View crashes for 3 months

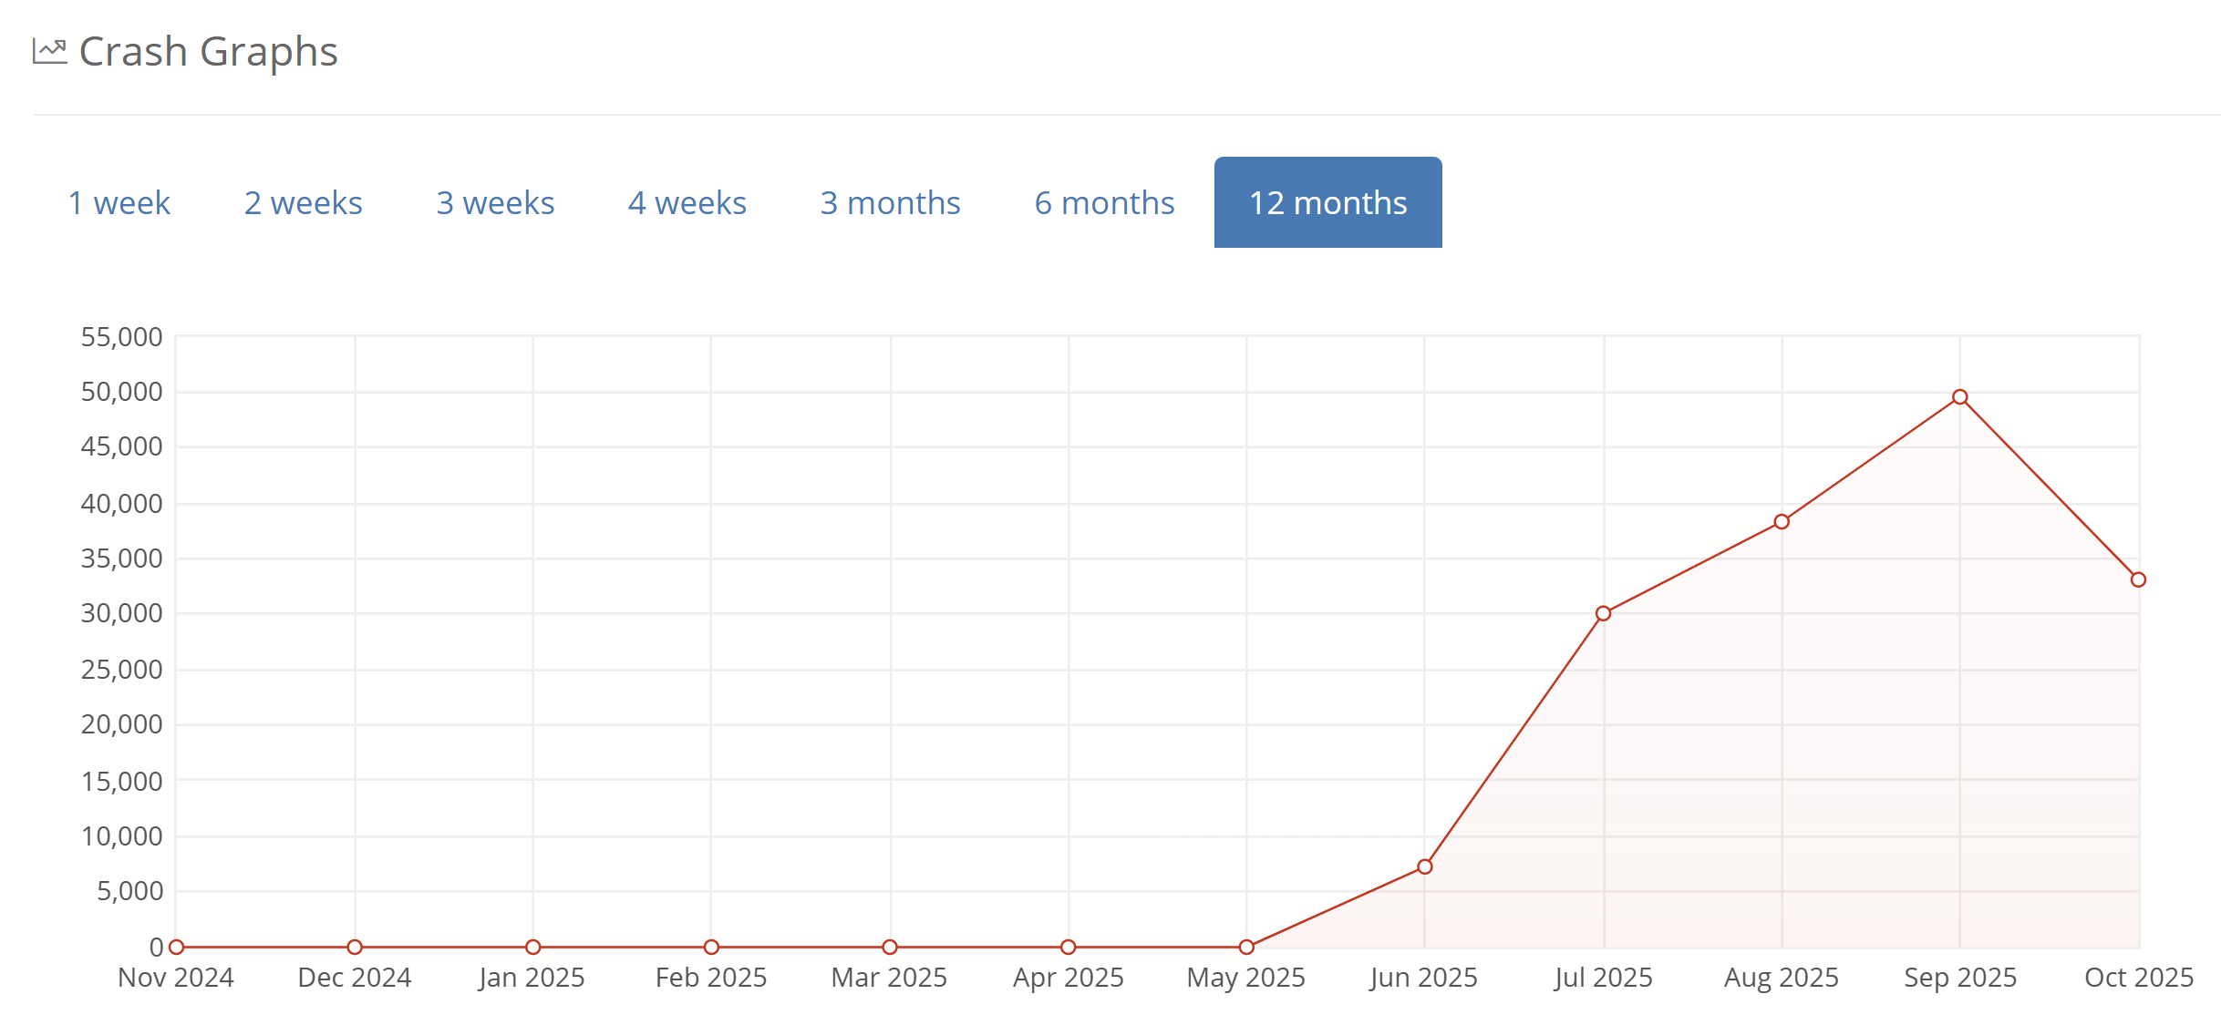[x=890, y=202]
